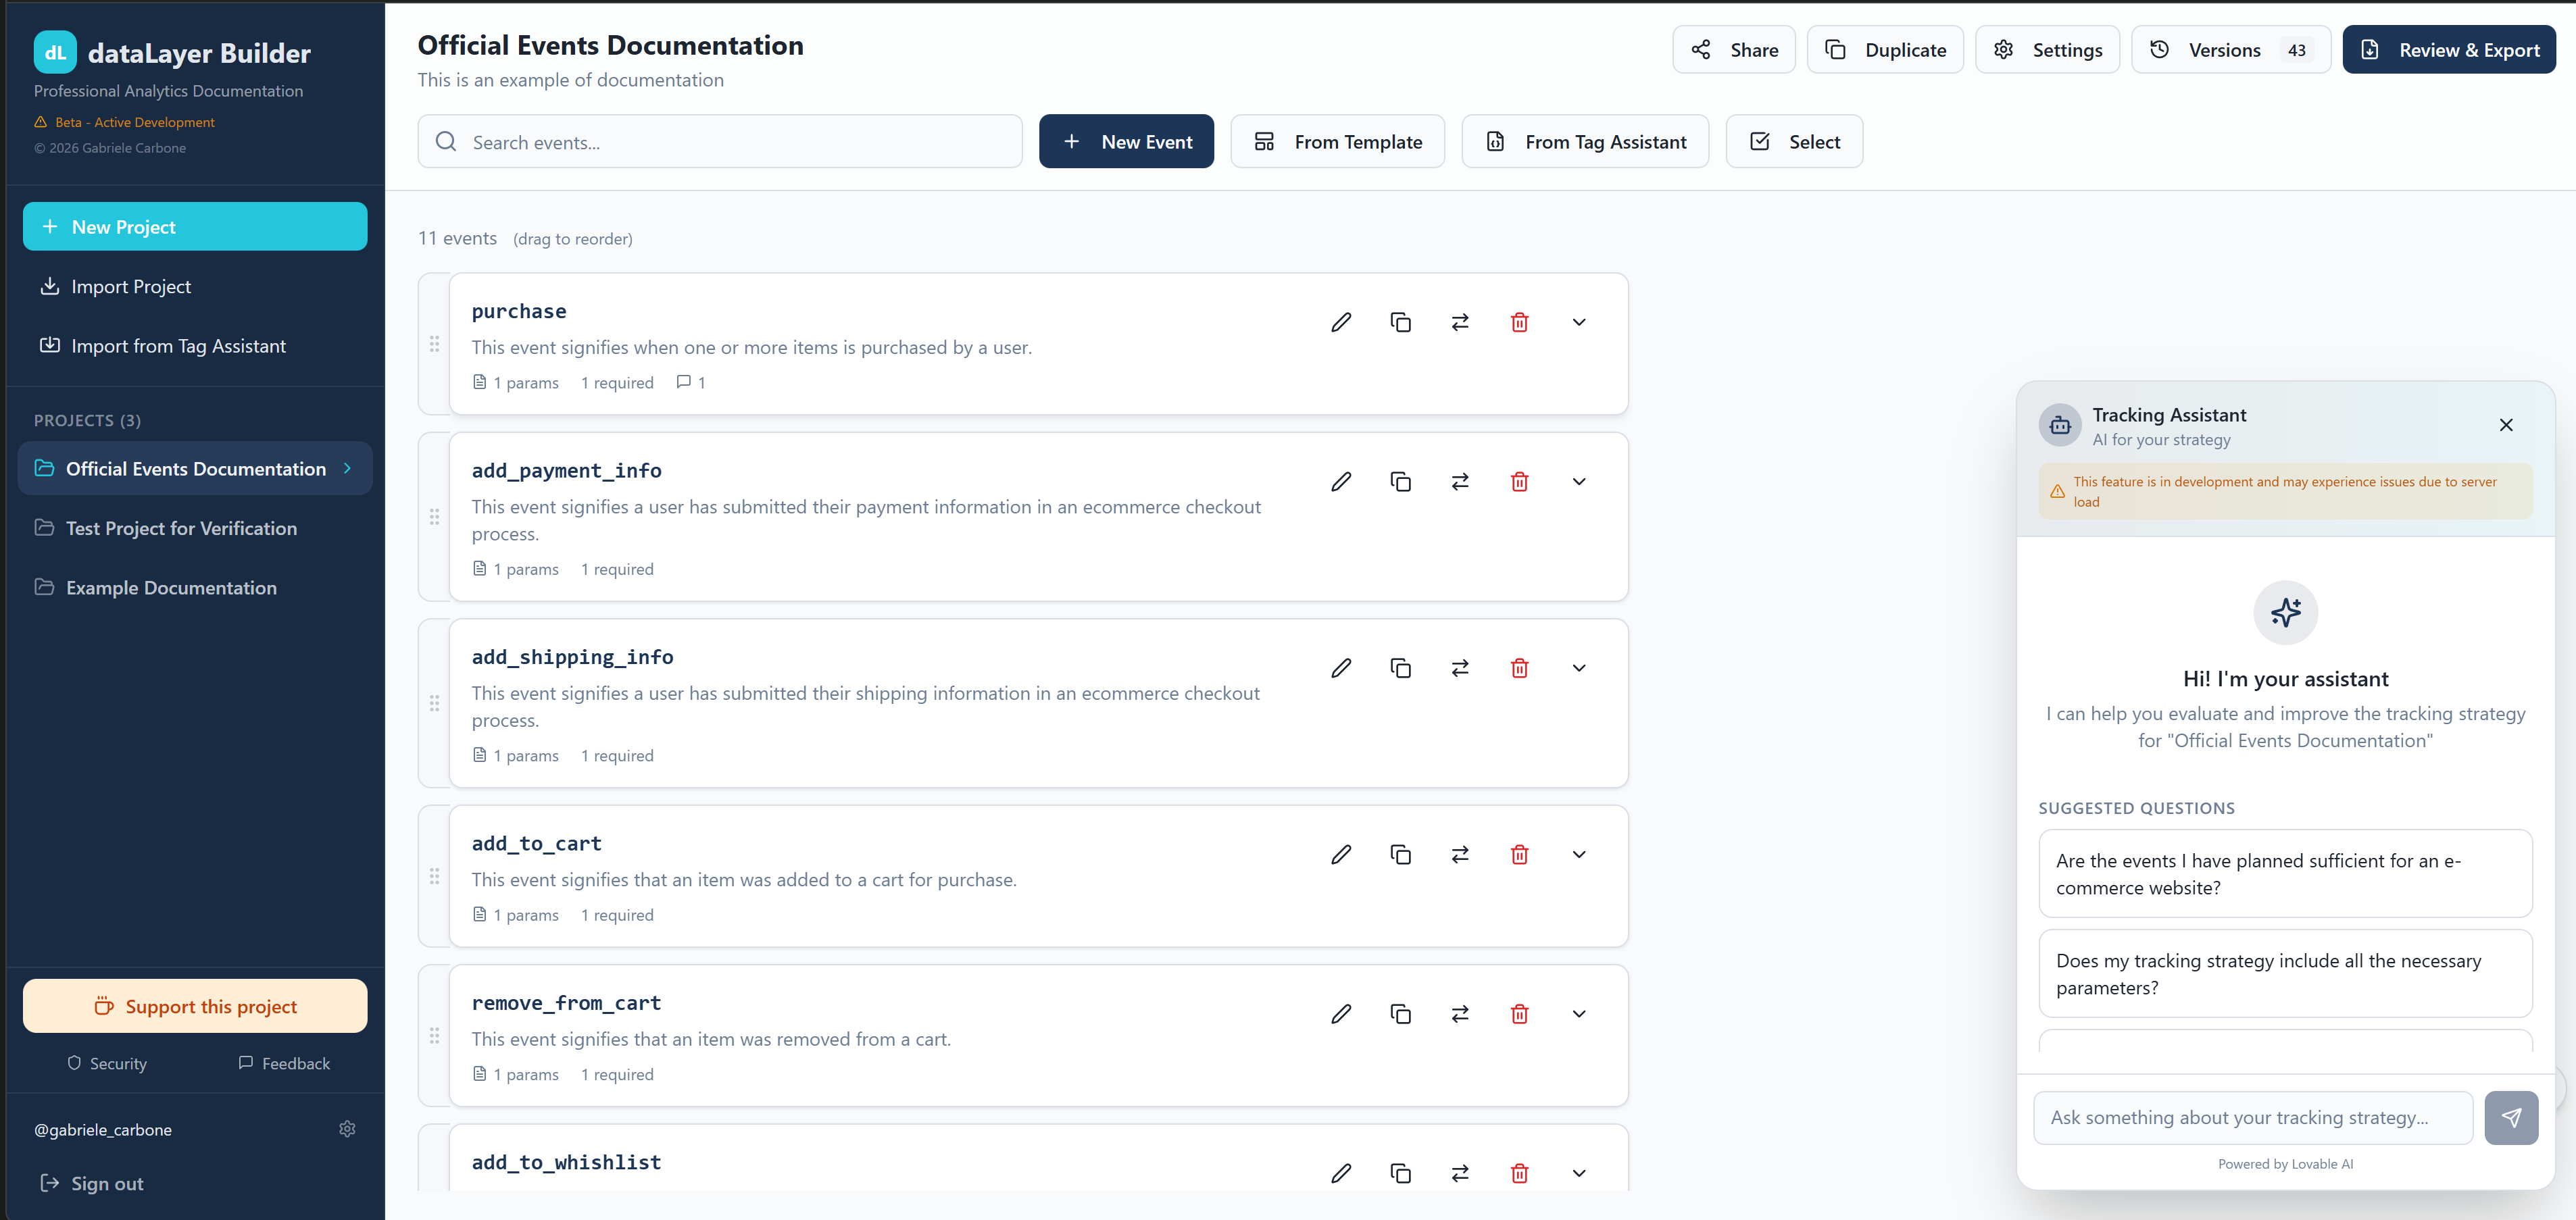Close the Tracking Assistant panel

point(2507,424)
